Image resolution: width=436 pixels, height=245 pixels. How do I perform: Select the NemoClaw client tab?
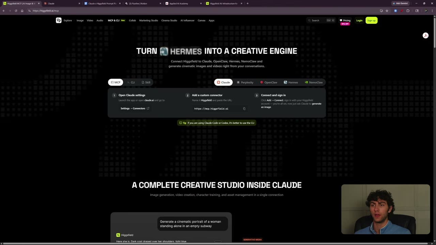tap(314, 82)
